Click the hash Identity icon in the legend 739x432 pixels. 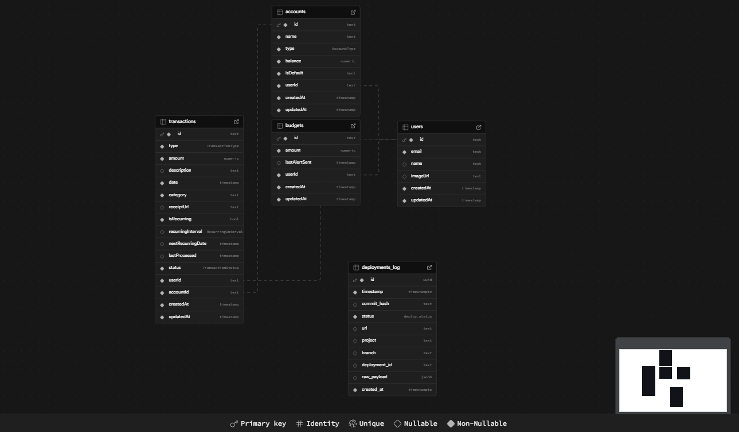pyautogui.click(x=299, y=424)
